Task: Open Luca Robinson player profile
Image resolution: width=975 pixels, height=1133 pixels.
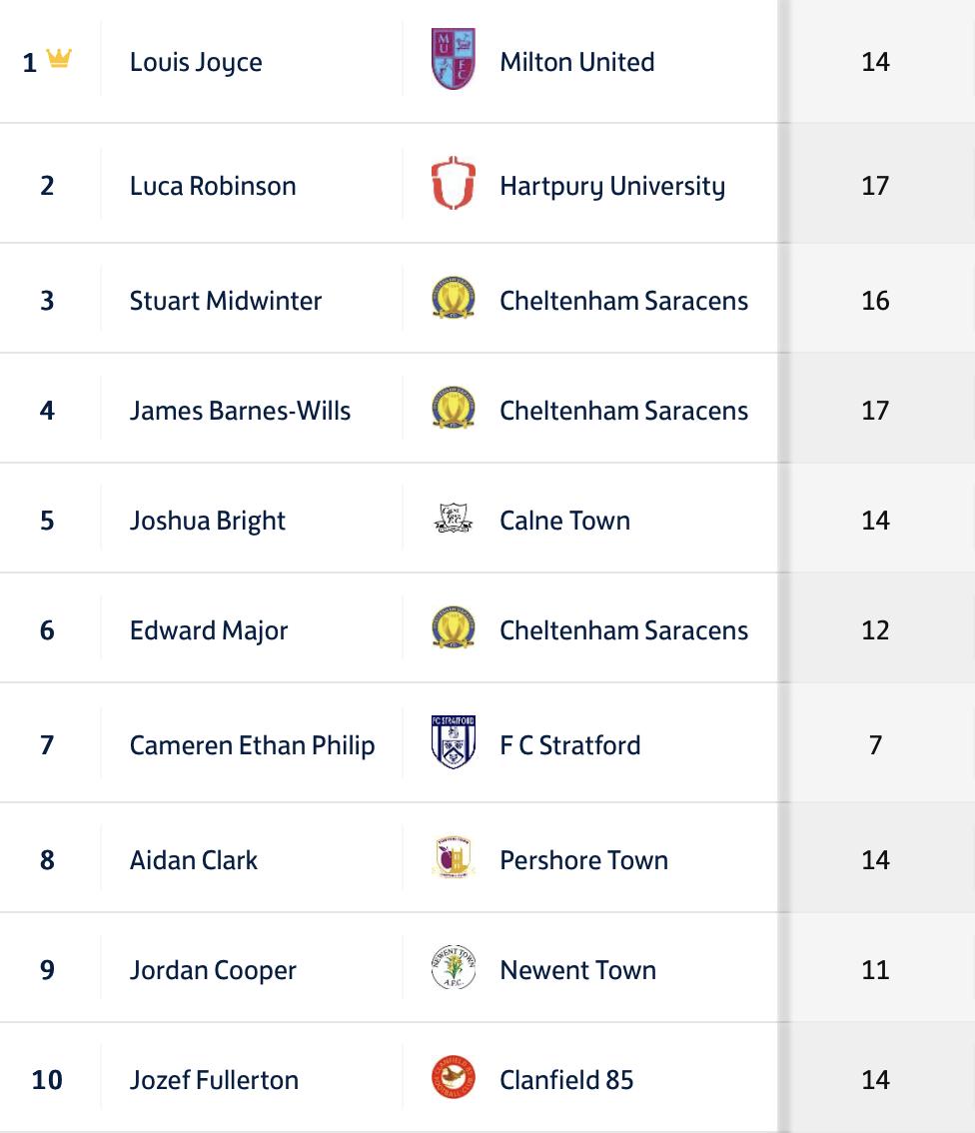Action: point(213,186)
